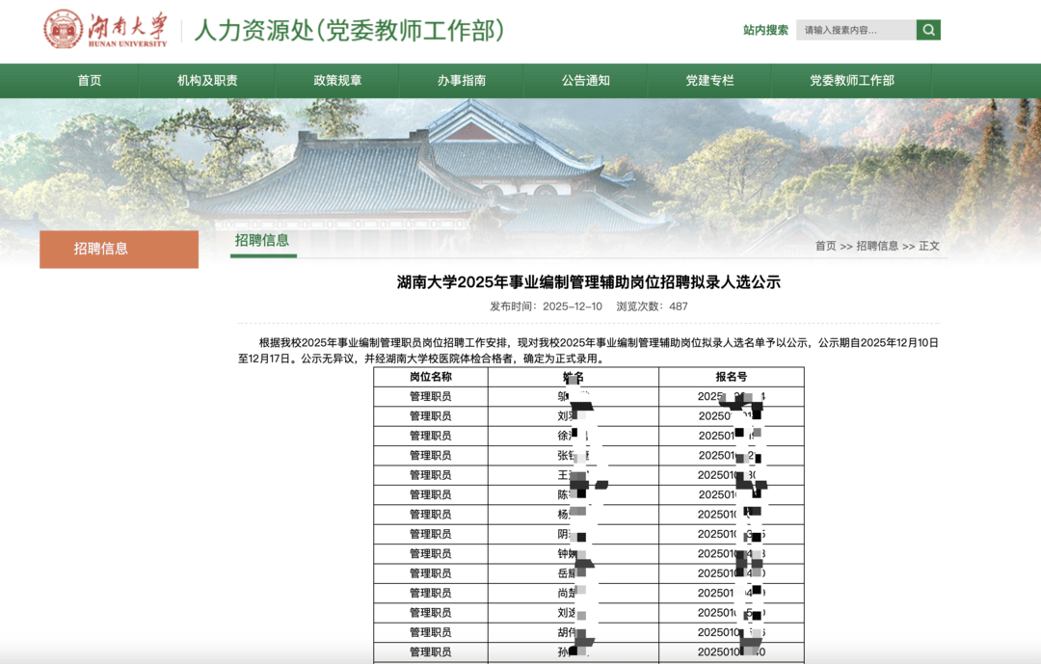Open the 机构及职责 navigation menu item
The width and height of the screenshot is (1041, 664).
click(x=208, y=81)
